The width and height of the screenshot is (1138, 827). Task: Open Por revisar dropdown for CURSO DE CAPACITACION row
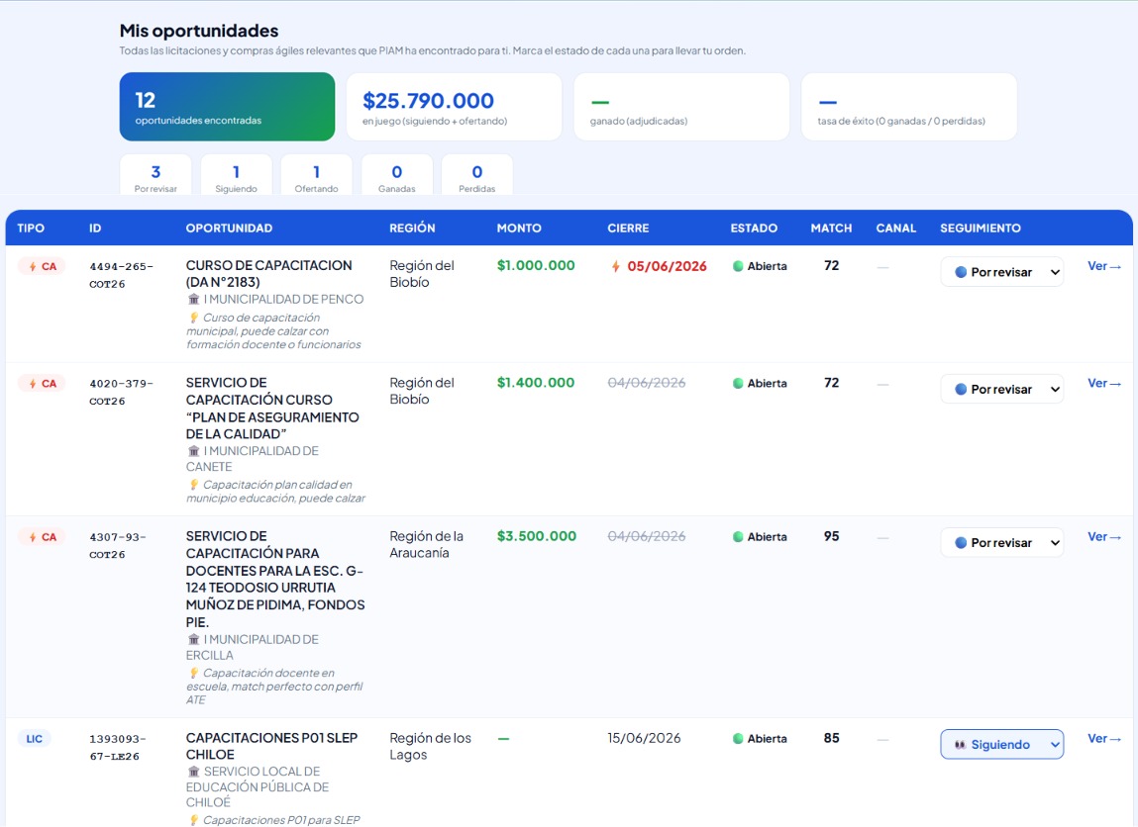pos(1002,272)
